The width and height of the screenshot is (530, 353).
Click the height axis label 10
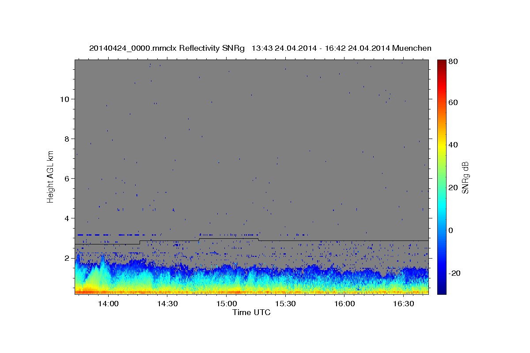(x=65, y=99)
